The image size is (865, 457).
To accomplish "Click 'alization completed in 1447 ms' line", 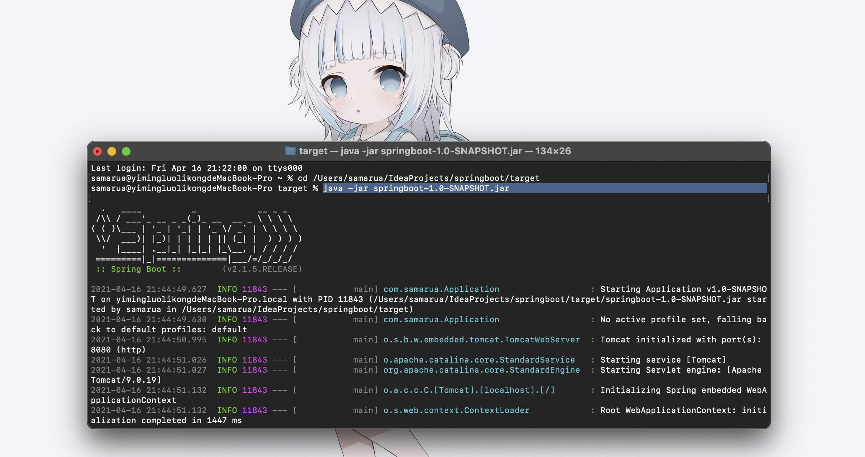I will 167,420.
